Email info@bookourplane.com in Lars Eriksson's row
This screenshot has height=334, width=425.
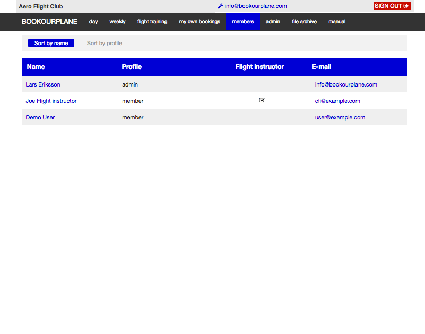(346, 84)
